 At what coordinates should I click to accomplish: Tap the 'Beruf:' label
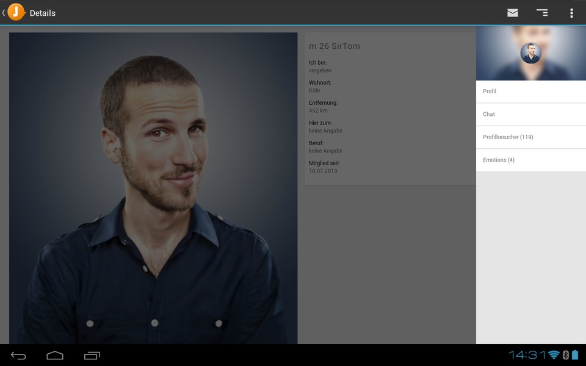tap(316, 143)
